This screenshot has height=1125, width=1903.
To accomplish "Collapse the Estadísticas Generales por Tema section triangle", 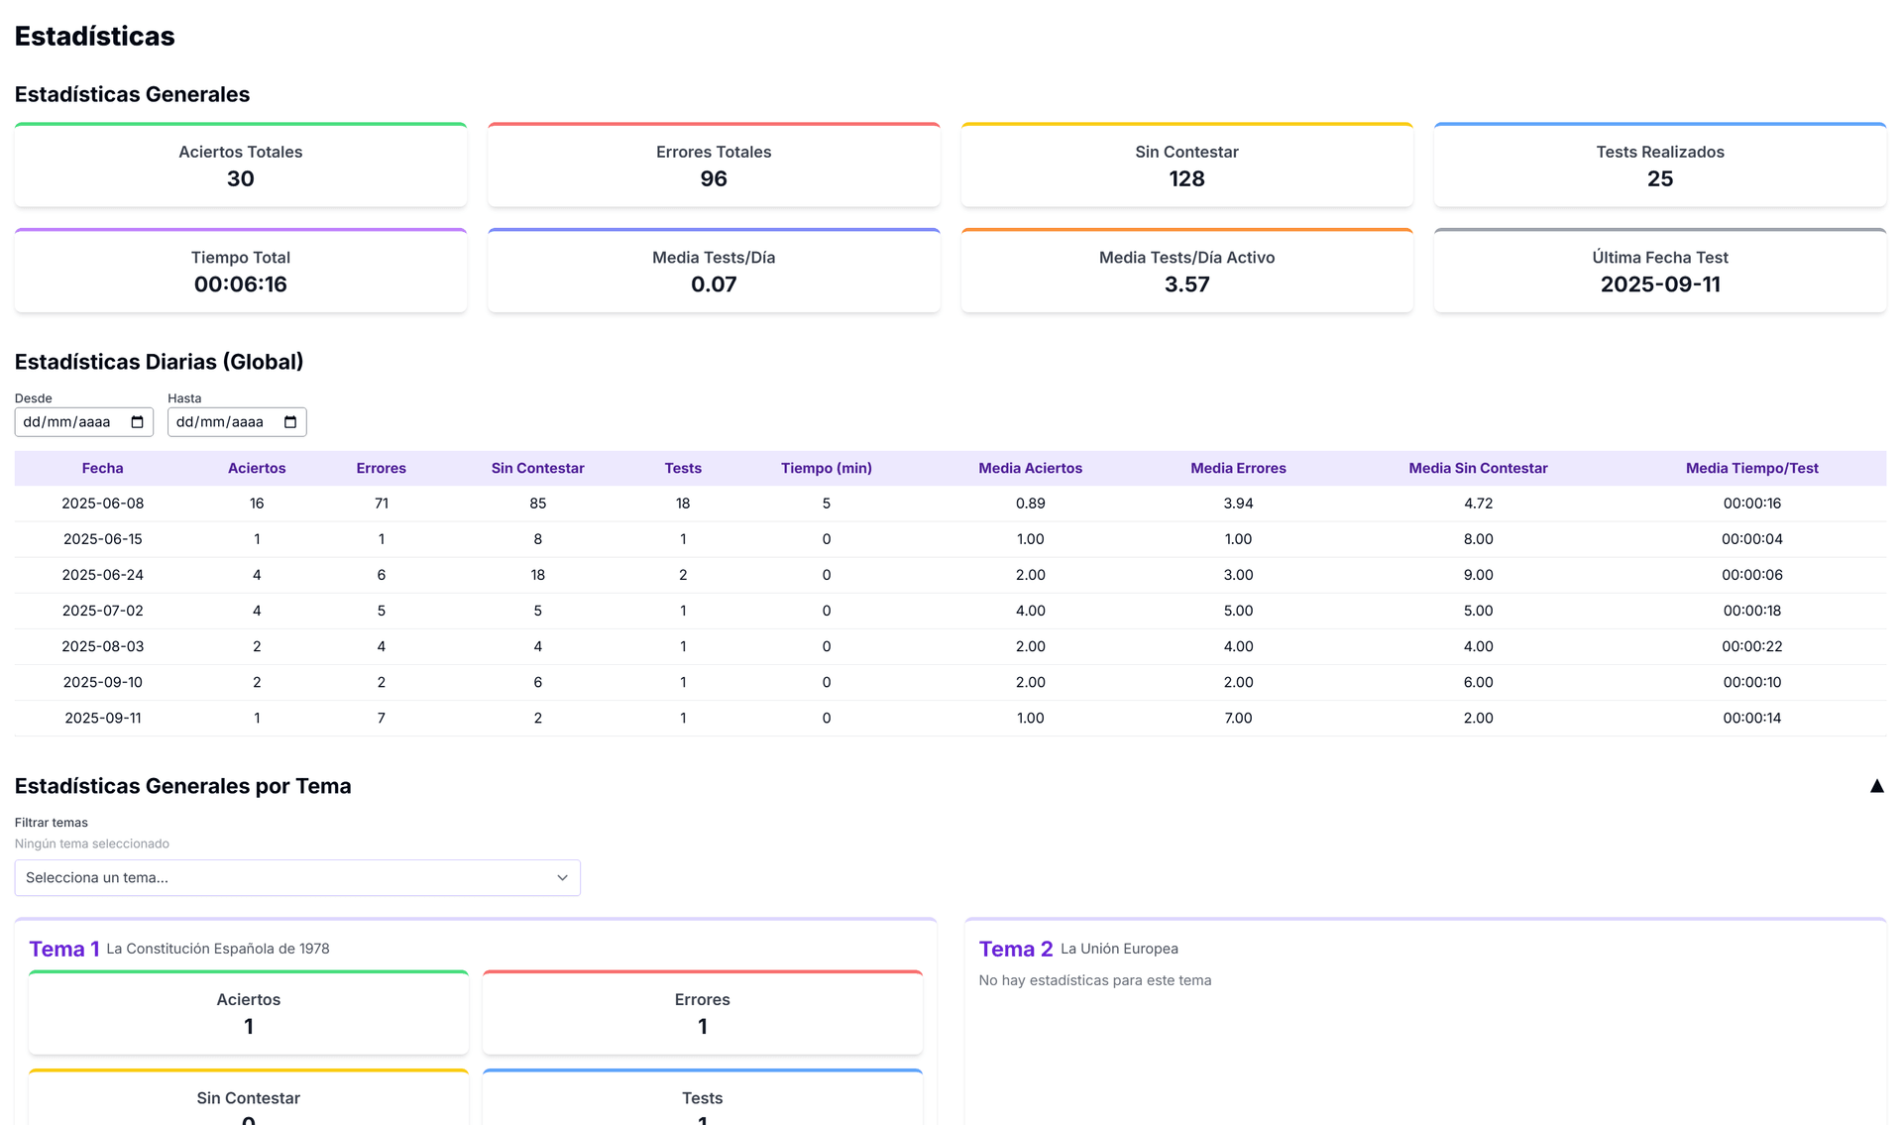I will (x=1878, y=785).
